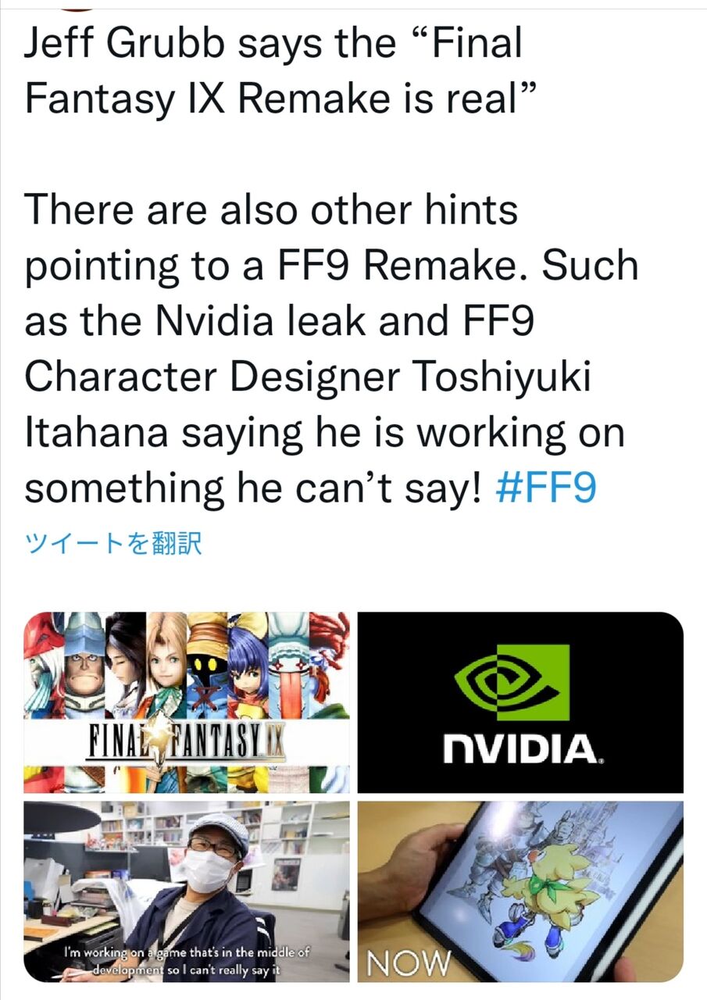Click the interview subtitle text overlay
Viewport: 707px width, 1000px height.
coord(187,958)
